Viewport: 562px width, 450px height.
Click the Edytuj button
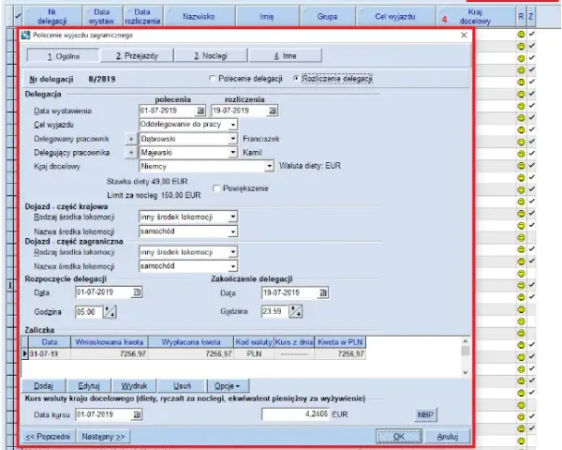point(89,386)
